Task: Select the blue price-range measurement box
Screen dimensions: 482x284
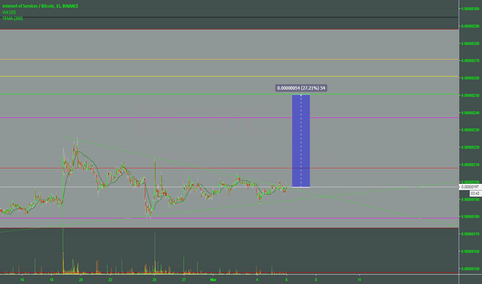Action: tap(301, 140)
